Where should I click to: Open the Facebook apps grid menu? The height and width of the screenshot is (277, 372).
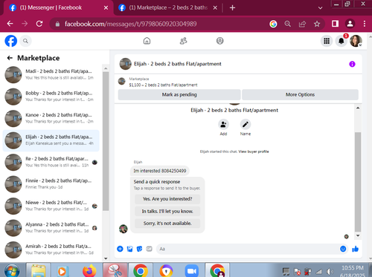tap(327, 41)
